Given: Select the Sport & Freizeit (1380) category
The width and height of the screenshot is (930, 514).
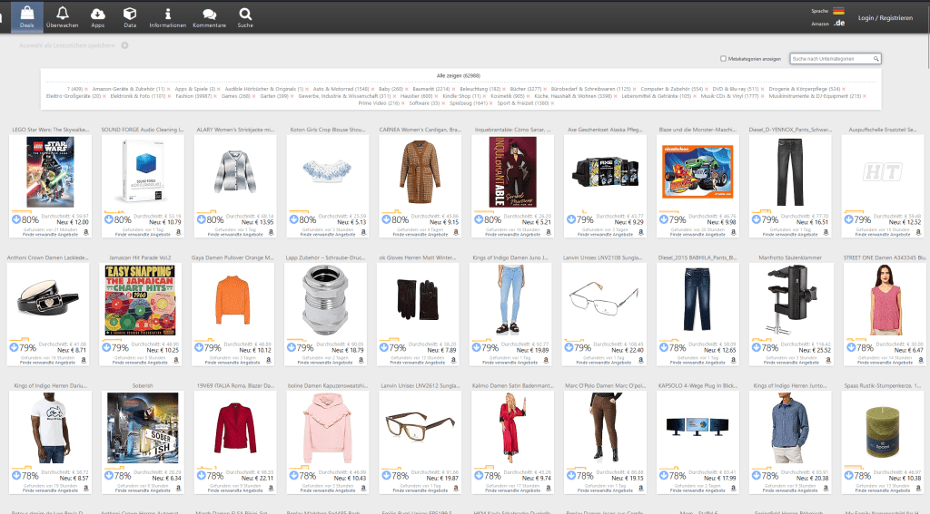Looking at the screenshot, I should pyautogui.click(x=522, y=103).
